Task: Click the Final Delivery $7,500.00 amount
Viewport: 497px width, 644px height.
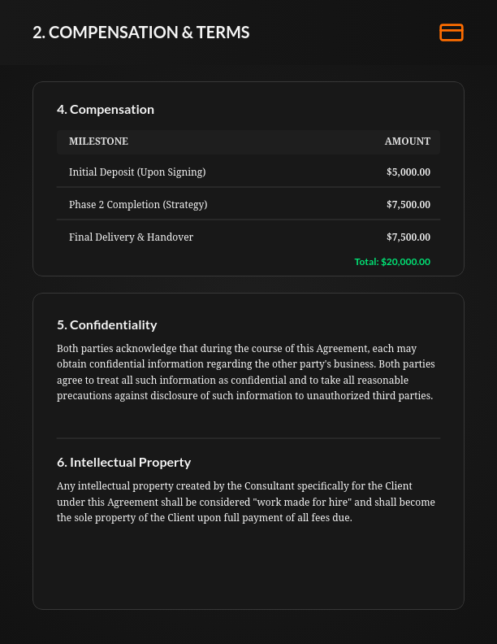Action: [x=408, y=237]
